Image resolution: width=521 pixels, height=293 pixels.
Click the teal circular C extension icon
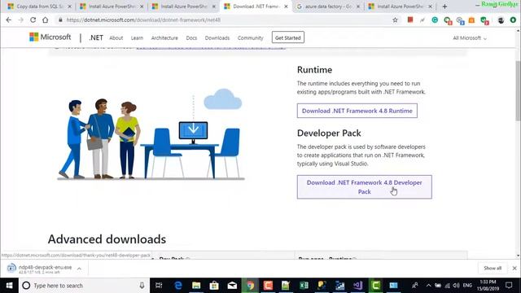(x=435, y=20)
